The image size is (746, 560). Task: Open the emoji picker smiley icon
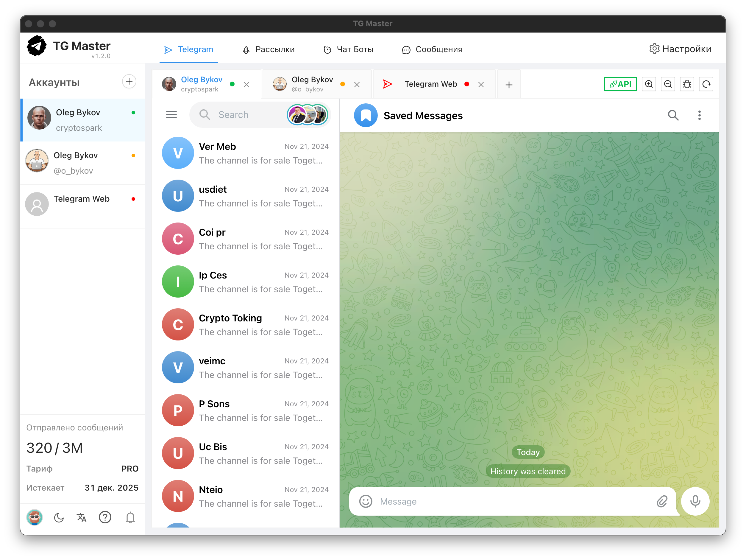[x=366, y=501]
